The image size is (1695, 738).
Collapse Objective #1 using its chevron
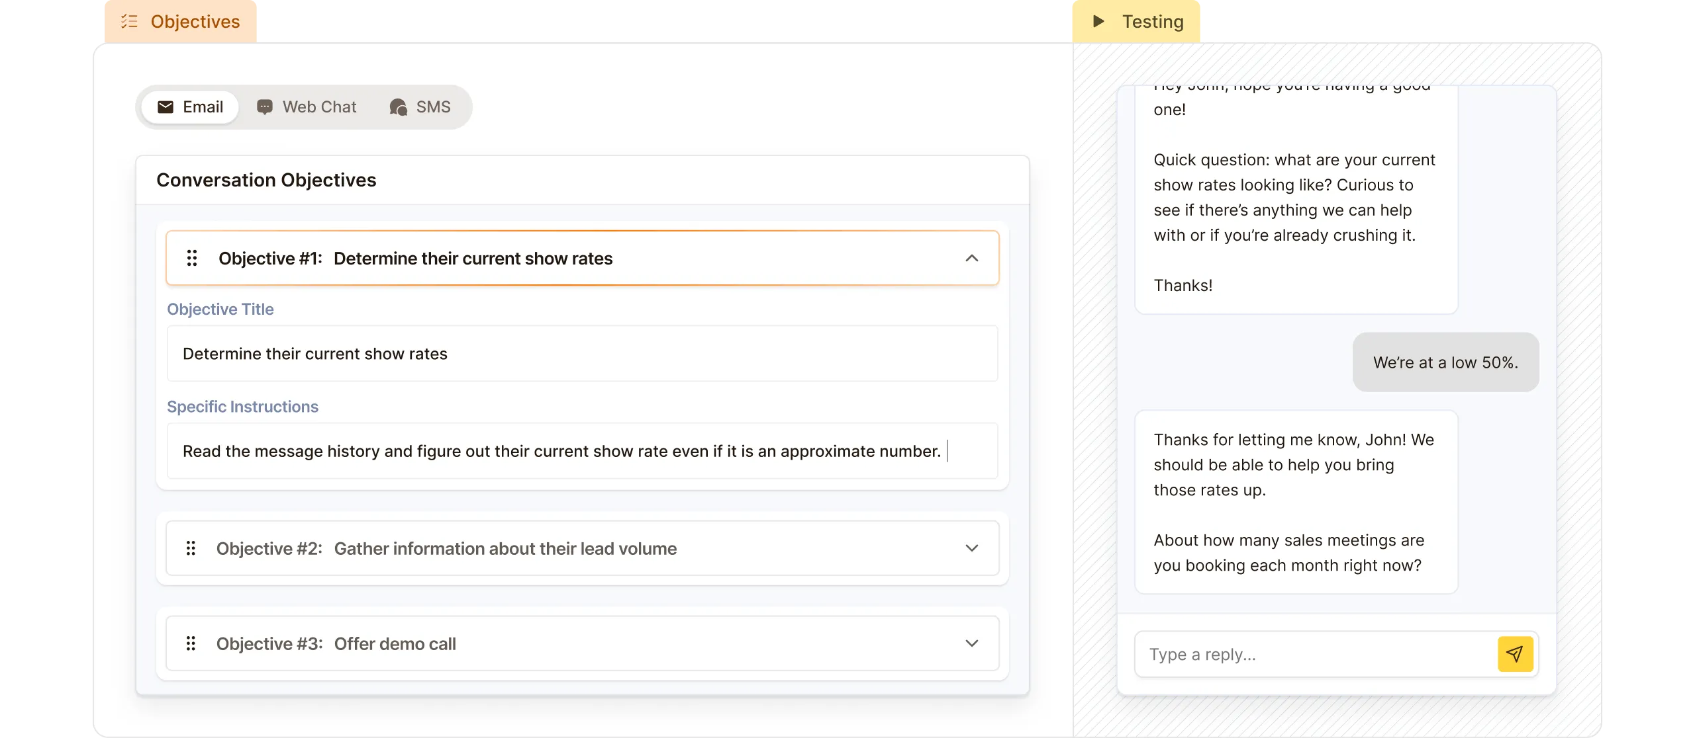click(972, 258)
